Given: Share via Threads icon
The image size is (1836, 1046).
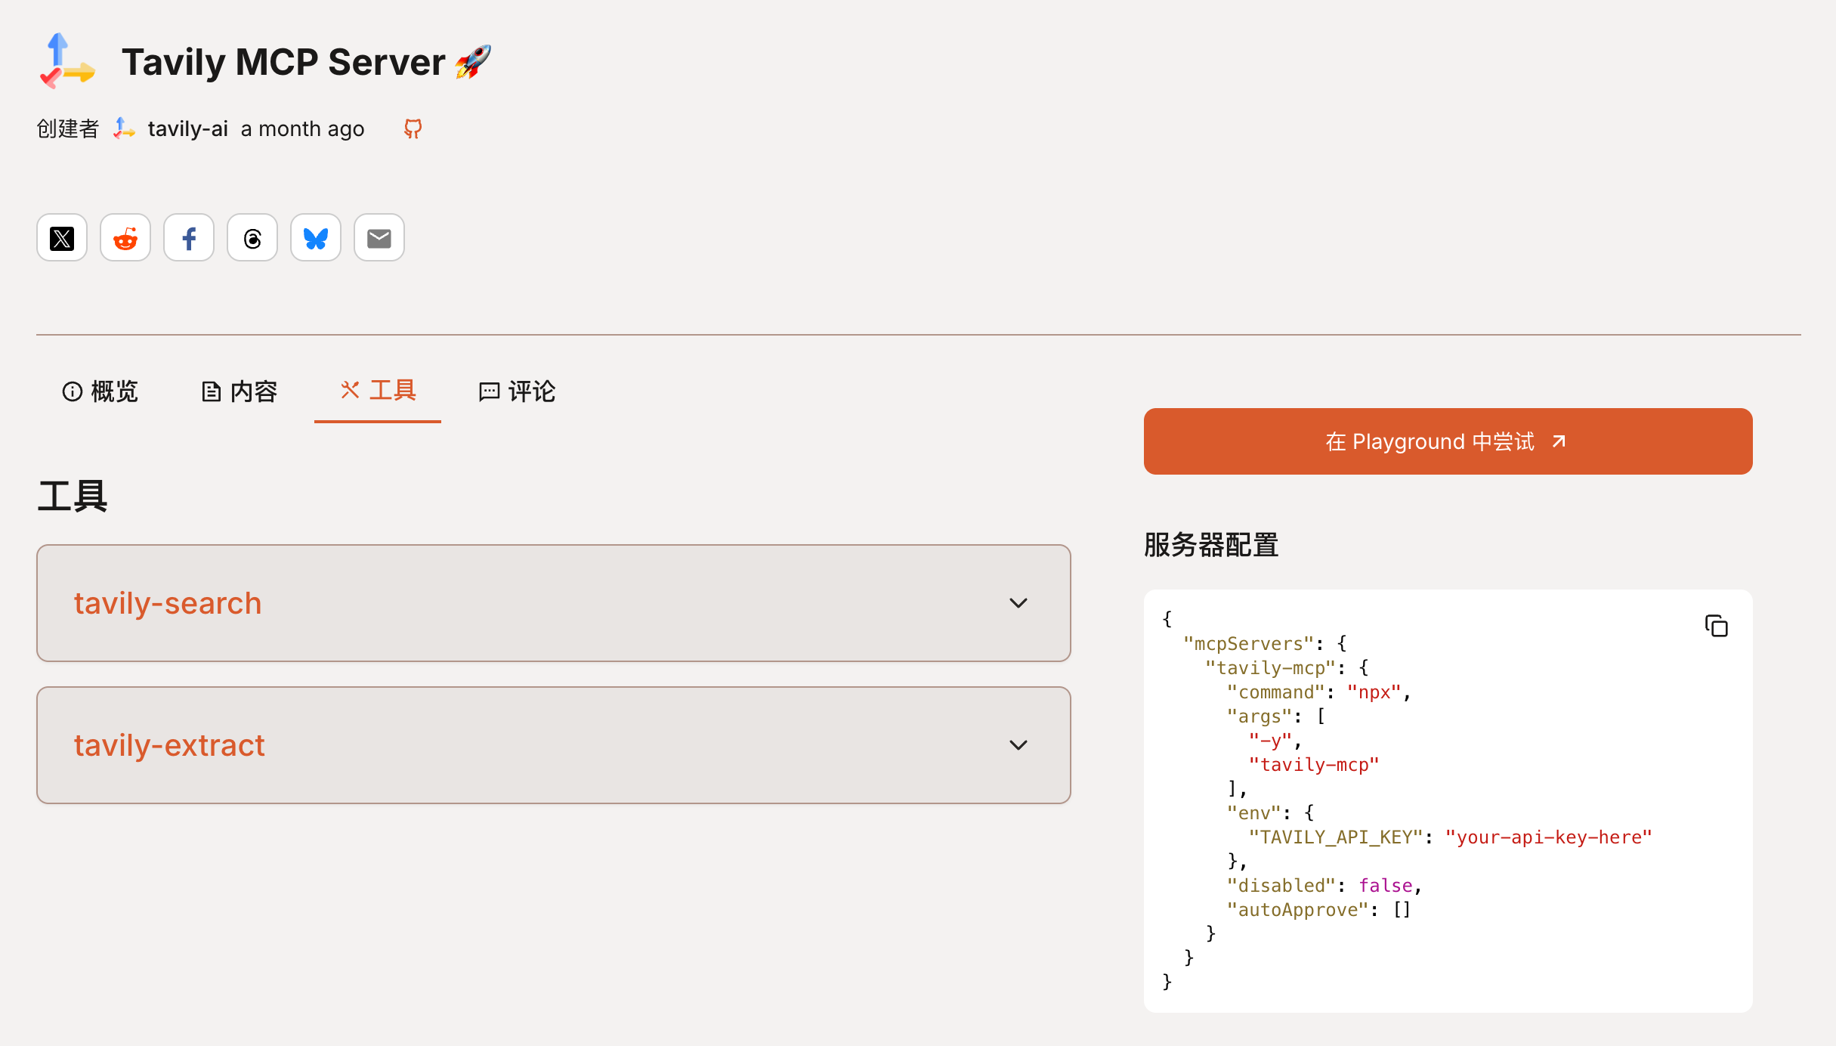Looking at the screenshot, I should coord(252,238).
